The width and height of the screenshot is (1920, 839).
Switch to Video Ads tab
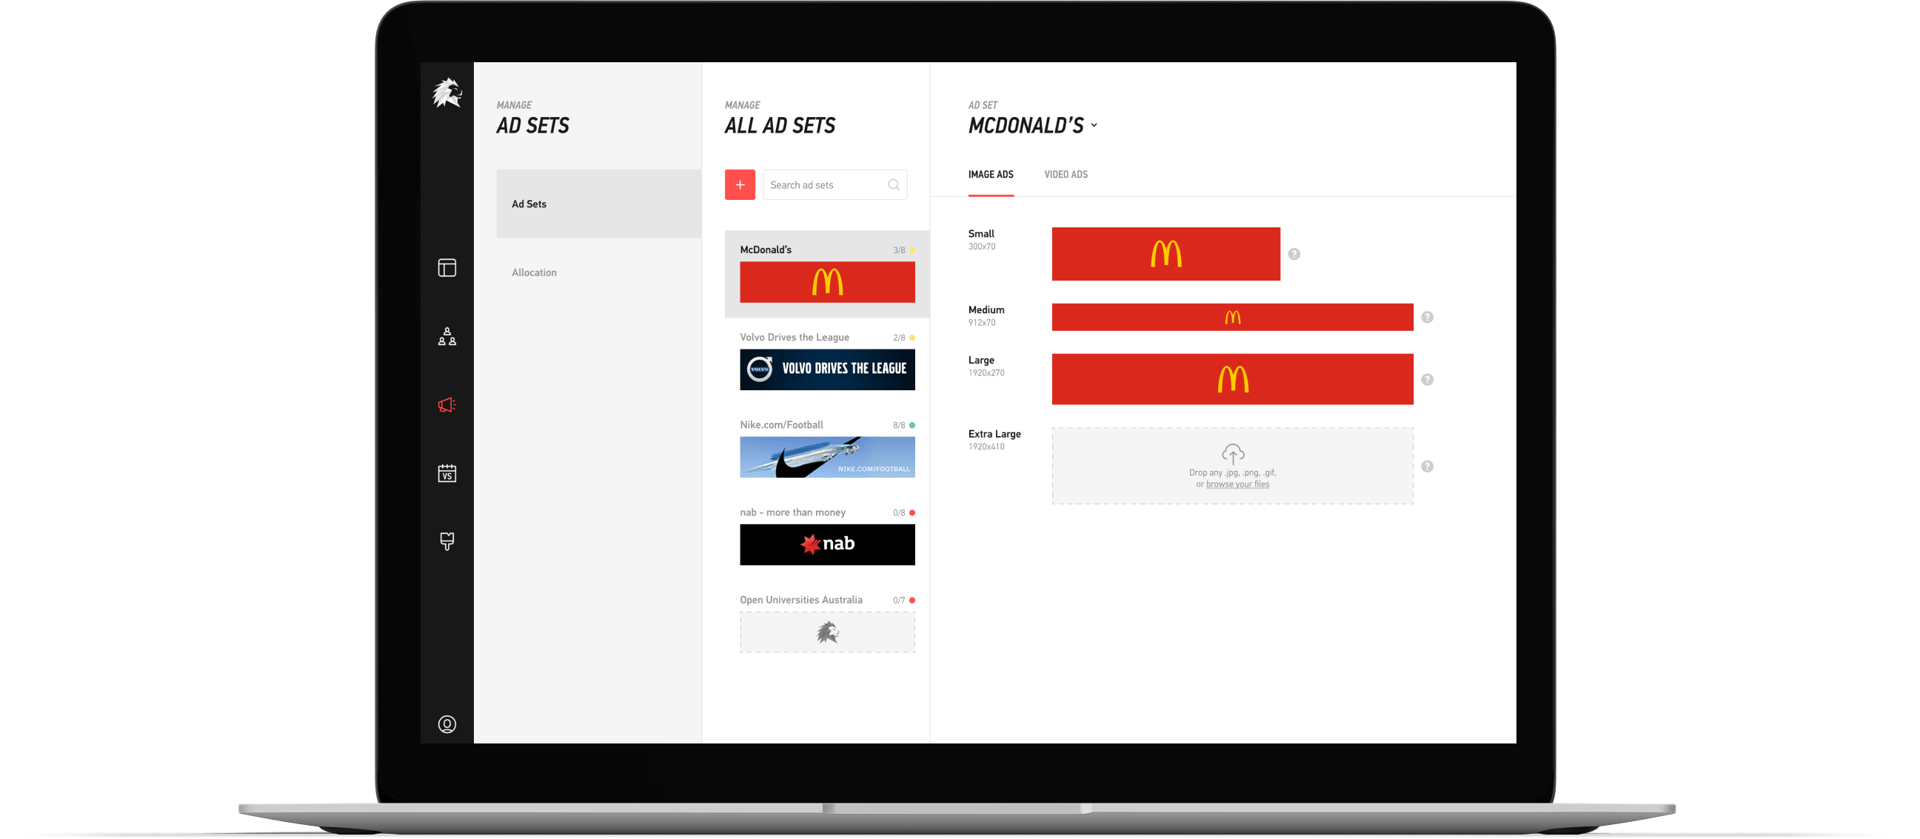1066,174
